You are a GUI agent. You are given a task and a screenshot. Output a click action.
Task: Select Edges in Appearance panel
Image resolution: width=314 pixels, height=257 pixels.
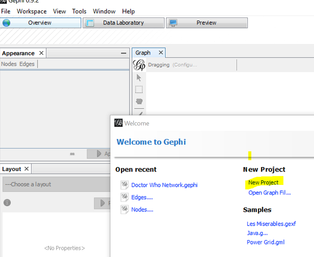pos(27,64)
